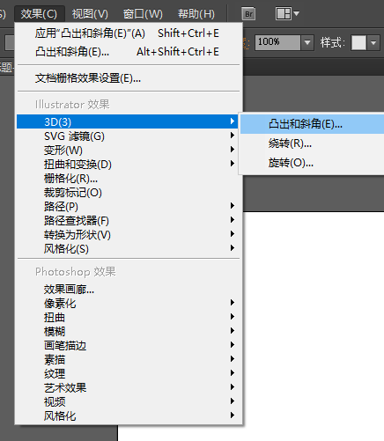This screenshot has width=384, height=441.
Task: Click the 100% opacity input field
Action: [x=277, y=43]
